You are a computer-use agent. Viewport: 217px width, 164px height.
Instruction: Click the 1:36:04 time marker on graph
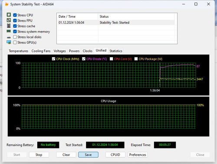tap(155, 90)
